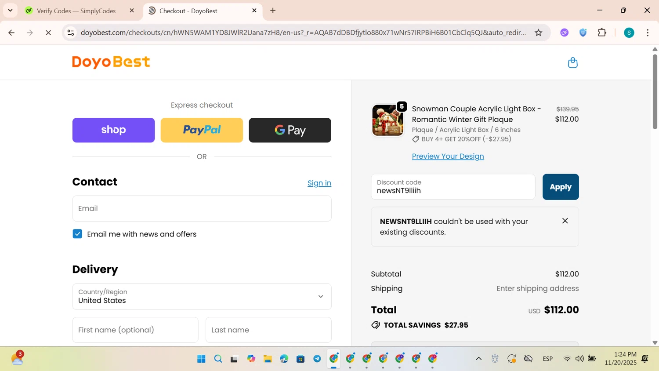Open the weather widget on taskbar
The width and height of the screenshot is (659, 371).
(17, 358)
